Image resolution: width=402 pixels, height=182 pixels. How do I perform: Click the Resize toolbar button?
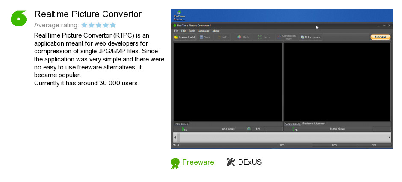(264, 37)
